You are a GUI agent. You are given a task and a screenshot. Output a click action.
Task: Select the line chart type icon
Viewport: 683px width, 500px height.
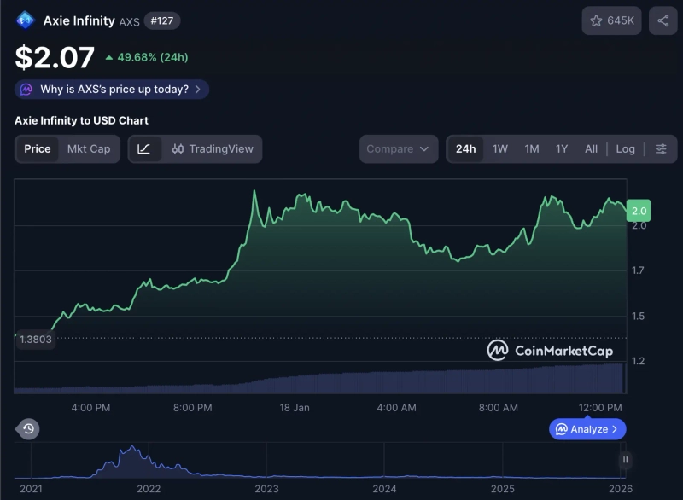coord(144,148)
